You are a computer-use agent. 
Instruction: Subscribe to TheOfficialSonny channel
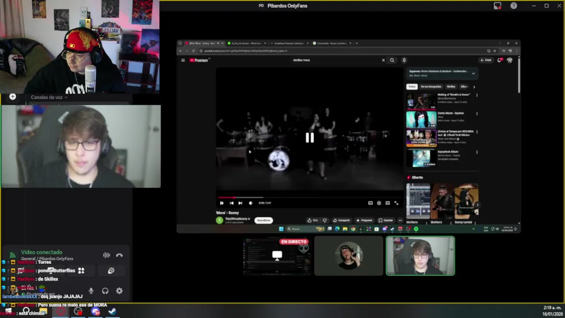point(264,220)
